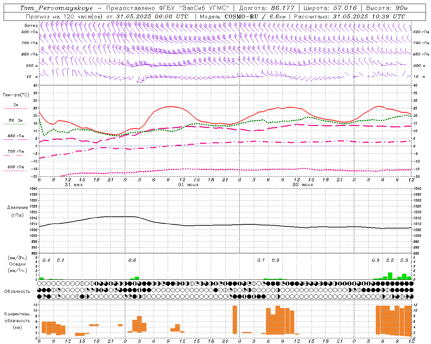The image size is (431, 344).
Task: Click the 'Конвективн.' convective cloud label
Action: click(x=17, y=314)
